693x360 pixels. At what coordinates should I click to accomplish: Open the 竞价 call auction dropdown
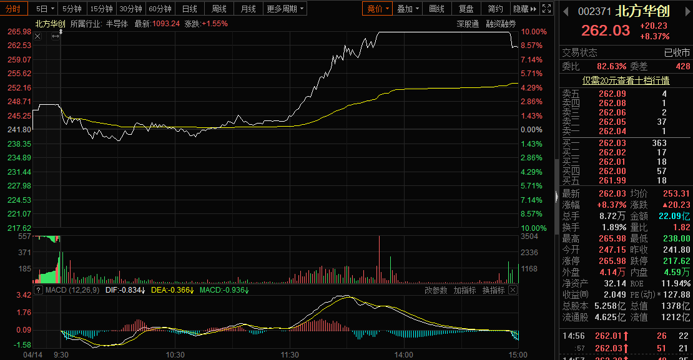tap(378, 9)
